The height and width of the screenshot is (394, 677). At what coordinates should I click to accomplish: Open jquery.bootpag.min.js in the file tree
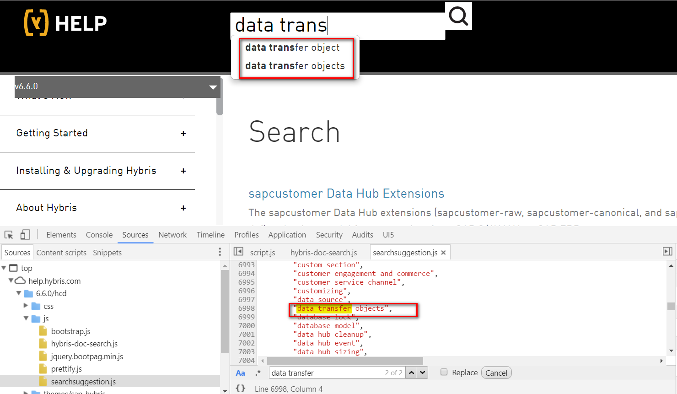coord(87,356)
